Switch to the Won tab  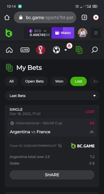coord(59,81)
